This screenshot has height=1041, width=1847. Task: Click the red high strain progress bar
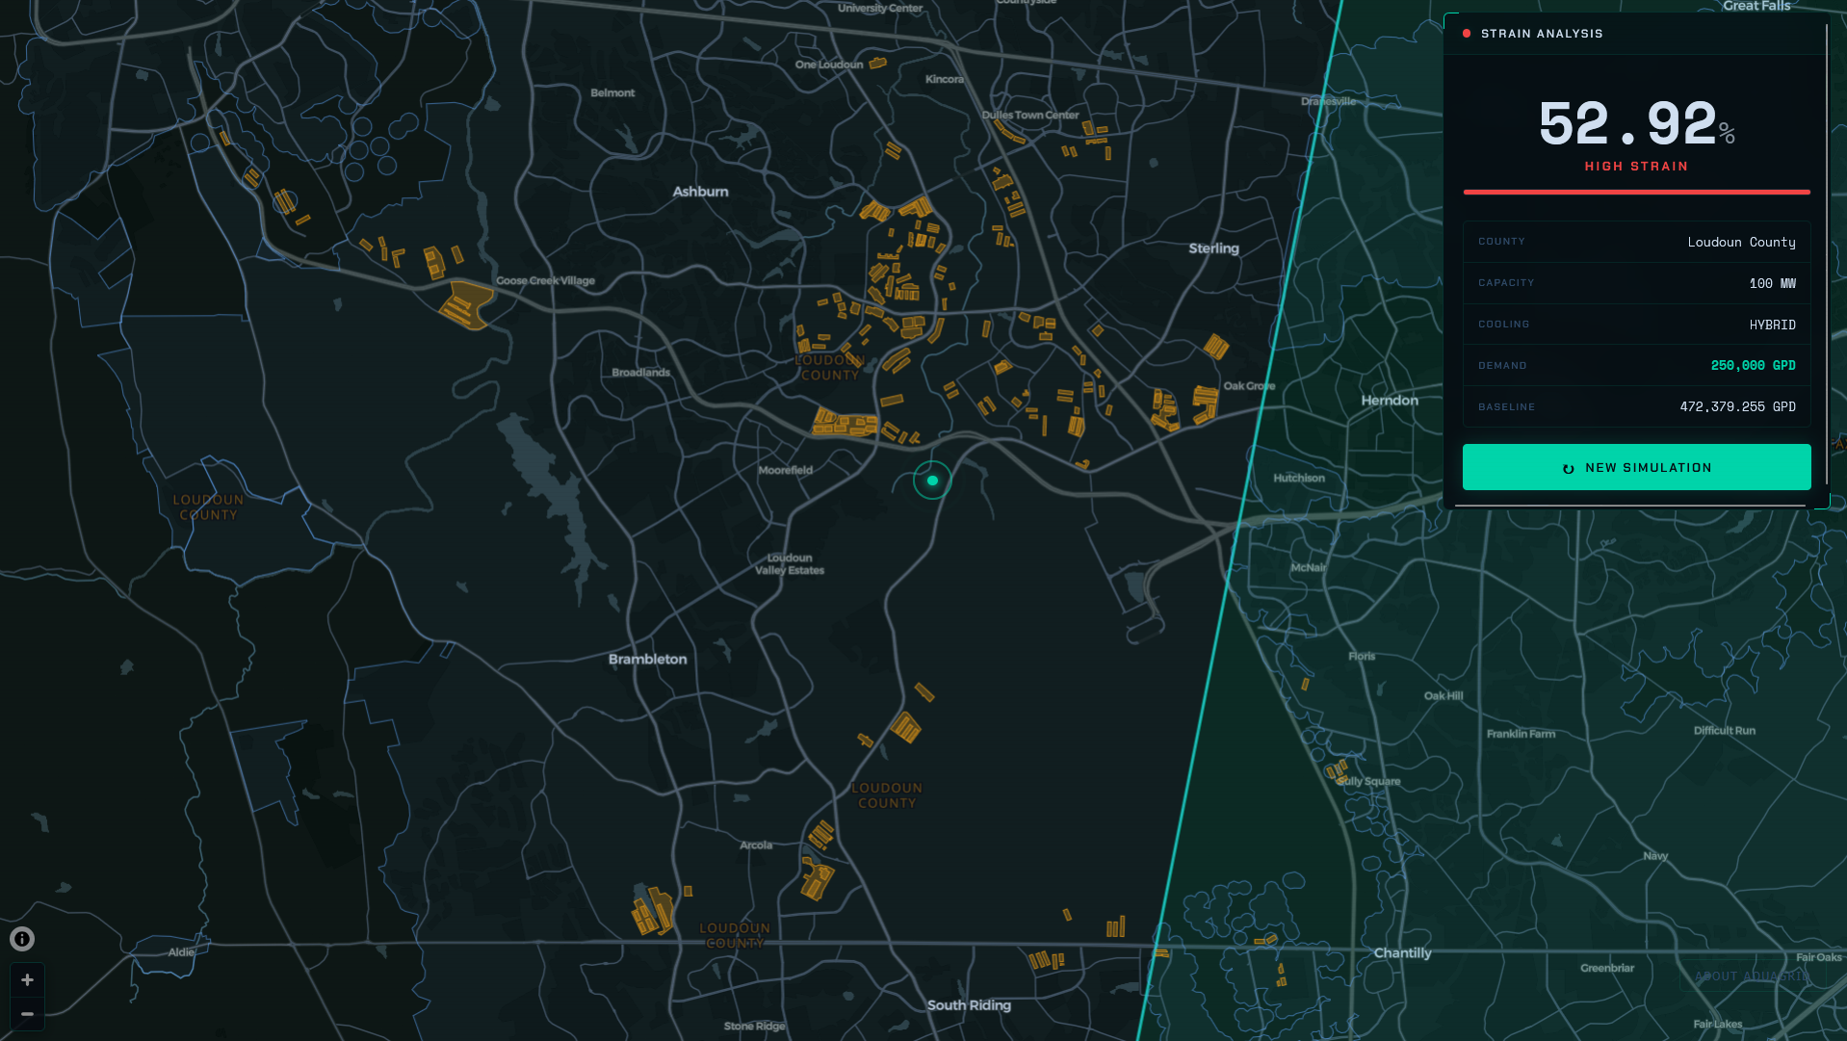(x=1636, y=192)
